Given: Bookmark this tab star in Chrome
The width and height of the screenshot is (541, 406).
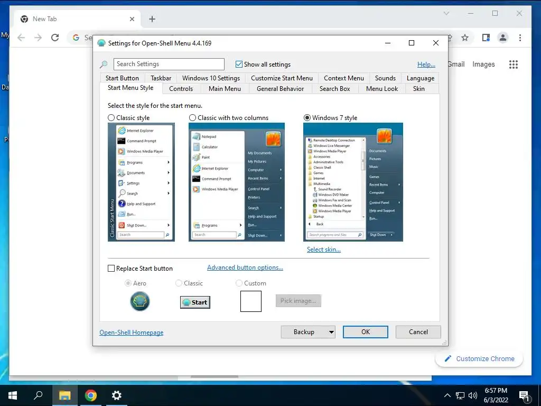Looking at the screenshot, I should pos(465,38).
